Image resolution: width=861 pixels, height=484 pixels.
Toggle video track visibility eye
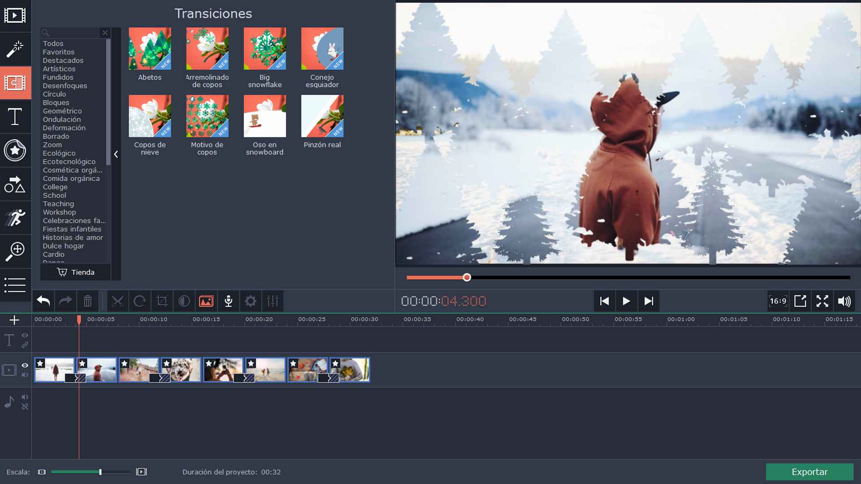coord(25,366)
